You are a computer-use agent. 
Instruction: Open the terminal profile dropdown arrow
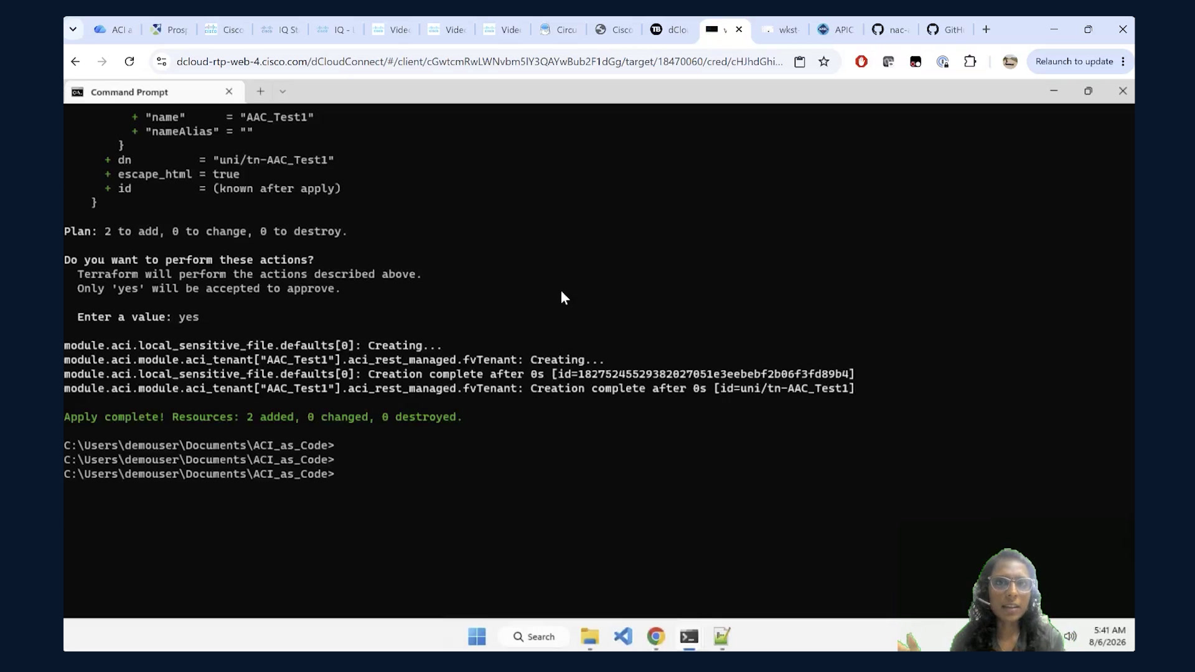click(283, 91)
